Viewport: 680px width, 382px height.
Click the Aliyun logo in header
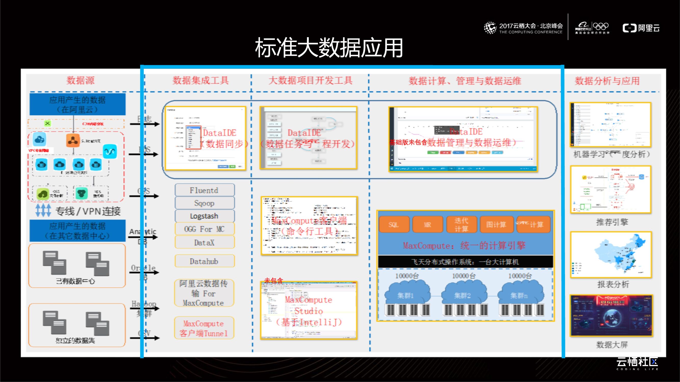click(x=641, y=28)
